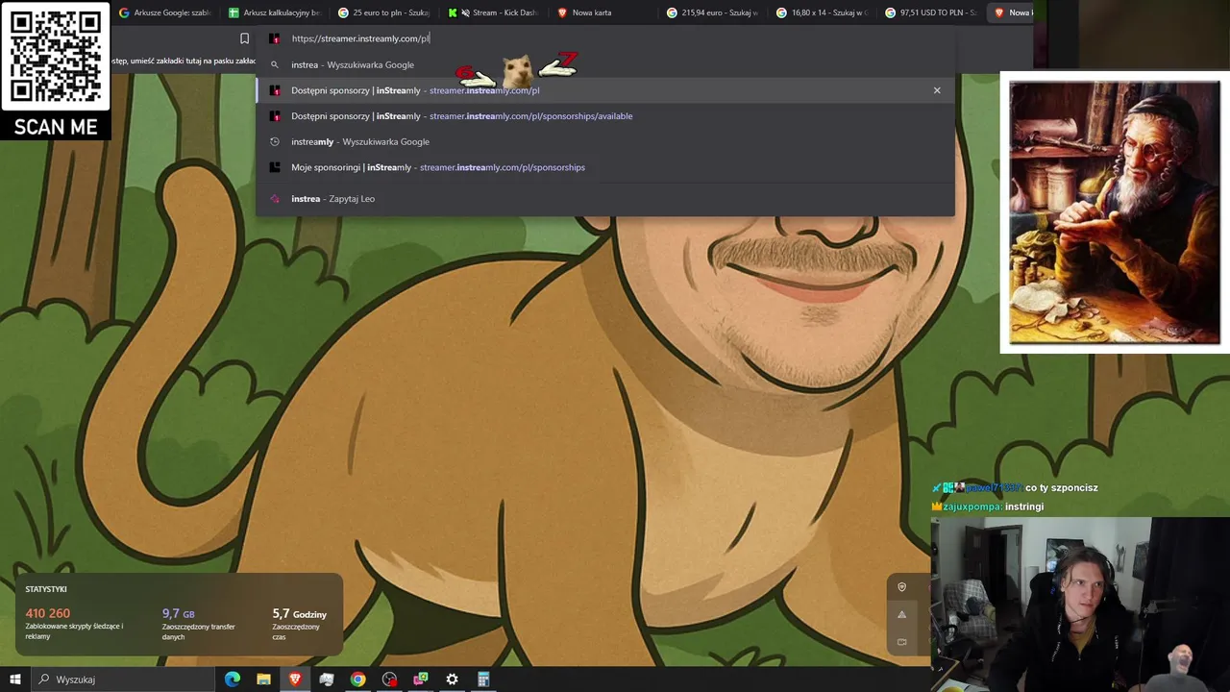
Task: Click the chat message 'instringi' by zajuxpompa
Action: 1024,507
